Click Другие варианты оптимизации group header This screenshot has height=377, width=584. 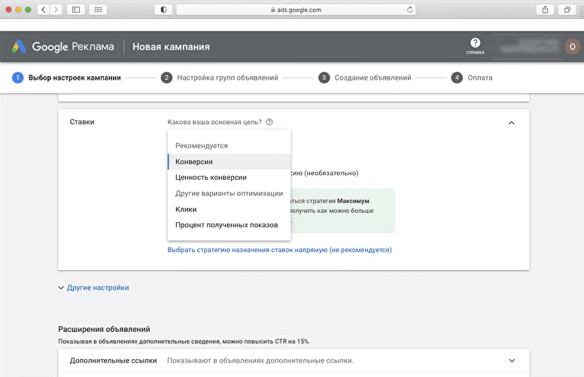pos(229,193)
